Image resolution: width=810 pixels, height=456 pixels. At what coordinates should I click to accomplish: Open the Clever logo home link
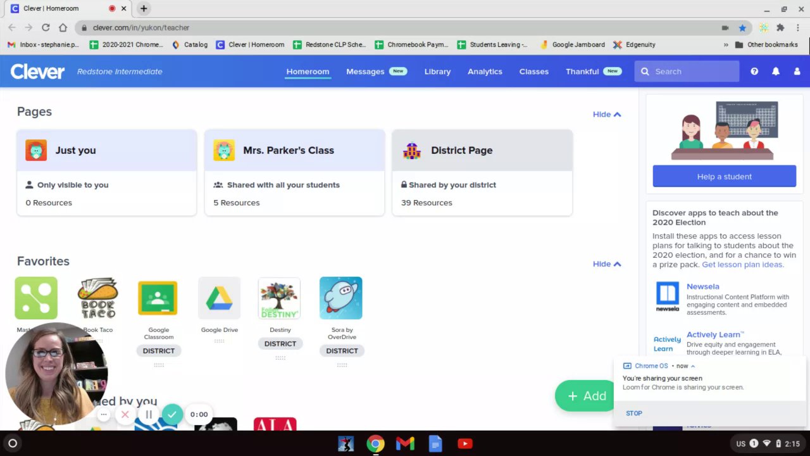pyautogui.click(x=37, y=72)
